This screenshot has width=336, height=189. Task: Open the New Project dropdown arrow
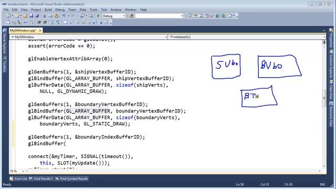point(12,16)
